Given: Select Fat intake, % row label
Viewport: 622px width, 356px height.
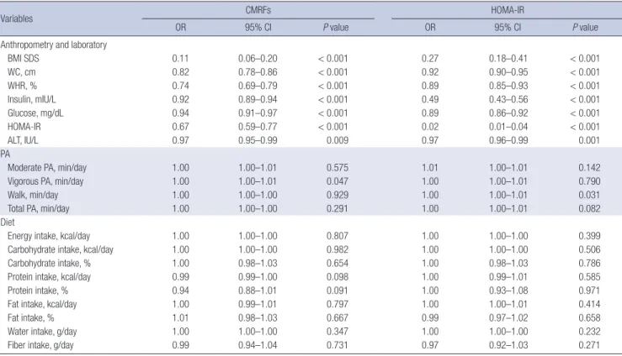Looking at the screenshot, I should 30,318.
